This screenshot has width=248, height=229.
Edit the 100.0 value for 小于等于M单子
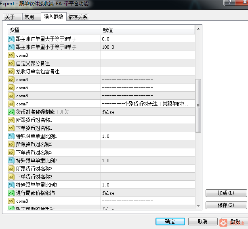click(148, 47)
